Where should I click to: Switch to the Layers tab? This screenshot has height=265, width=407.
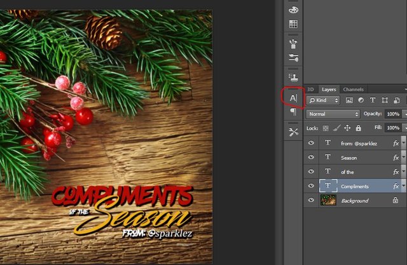(329, 90)
